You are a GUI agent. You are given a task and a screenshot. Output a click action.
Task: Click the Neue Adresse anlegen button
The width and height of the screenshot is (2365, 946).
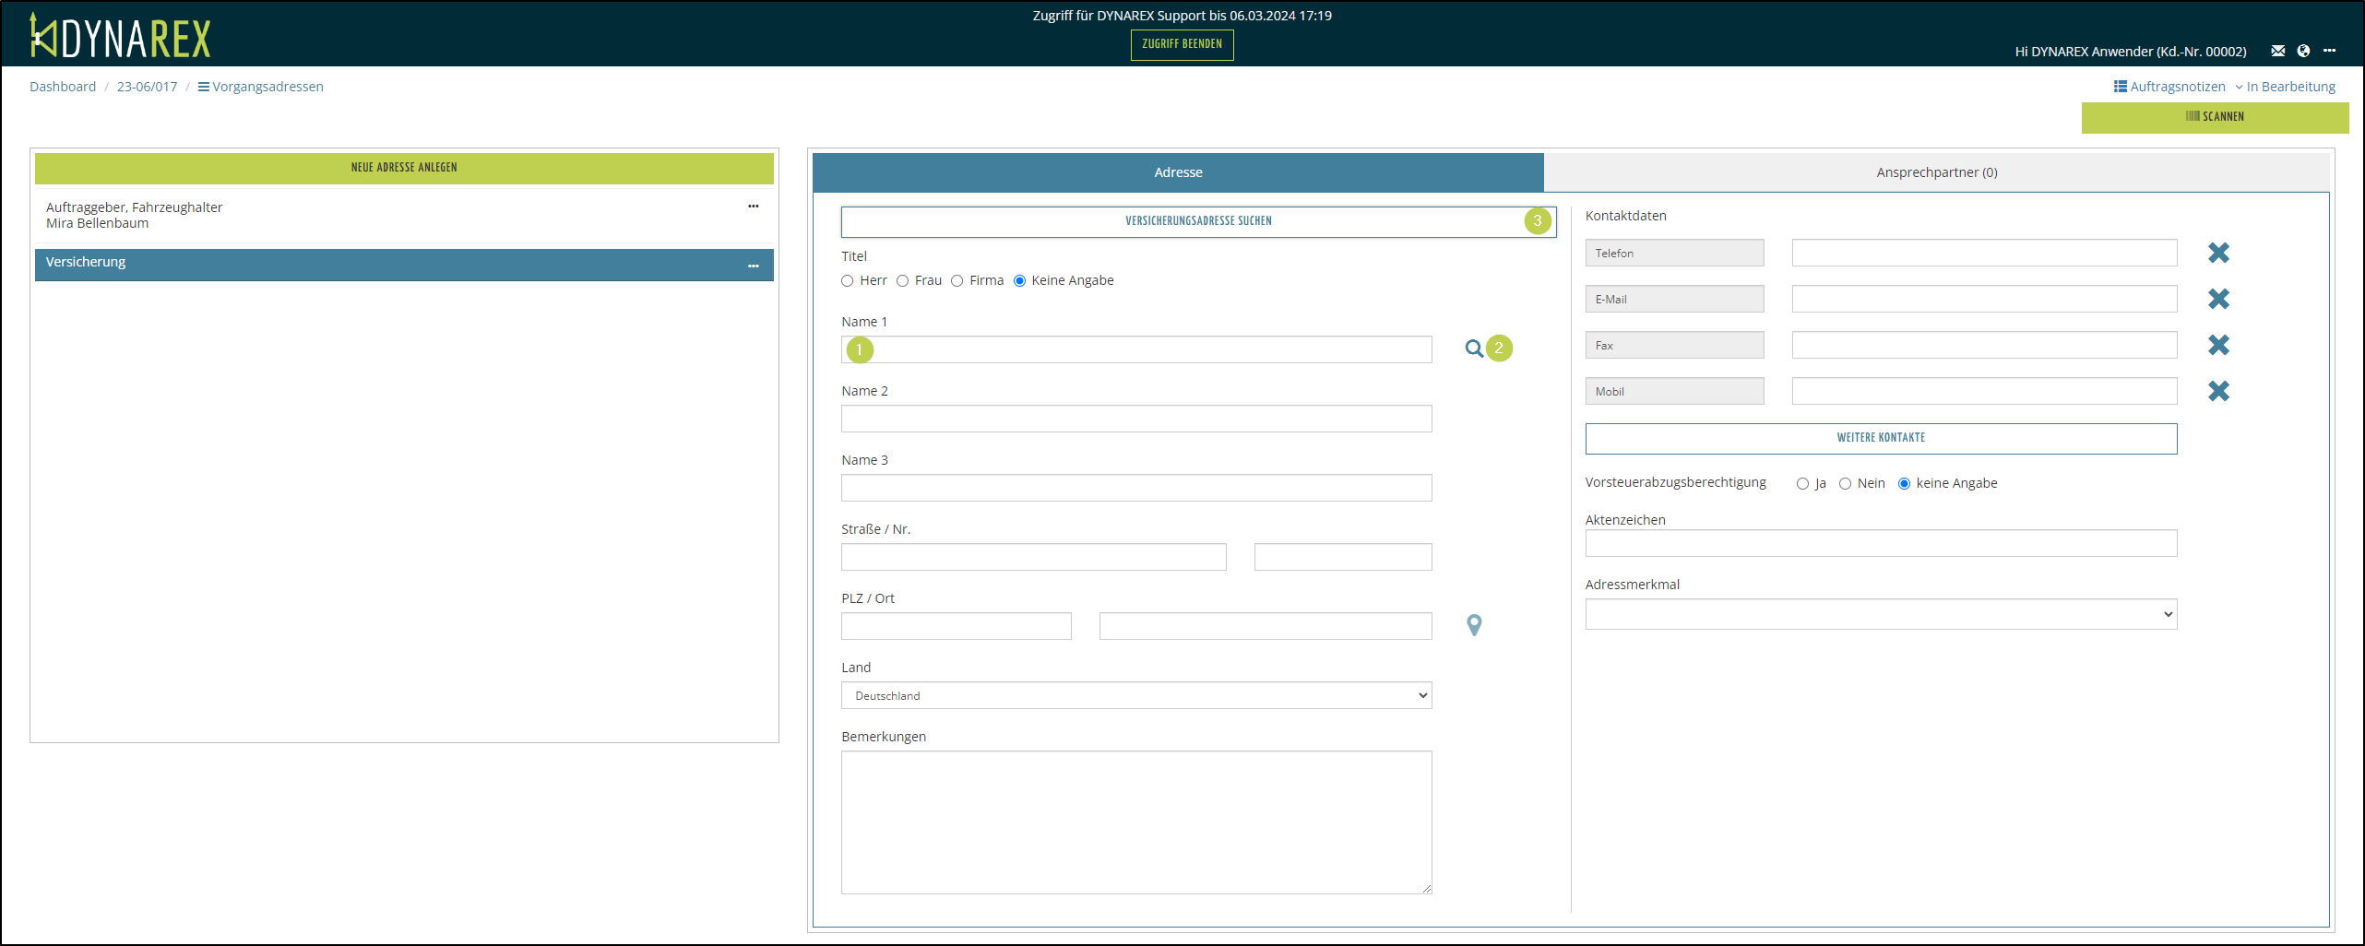[x=404, y=168]
